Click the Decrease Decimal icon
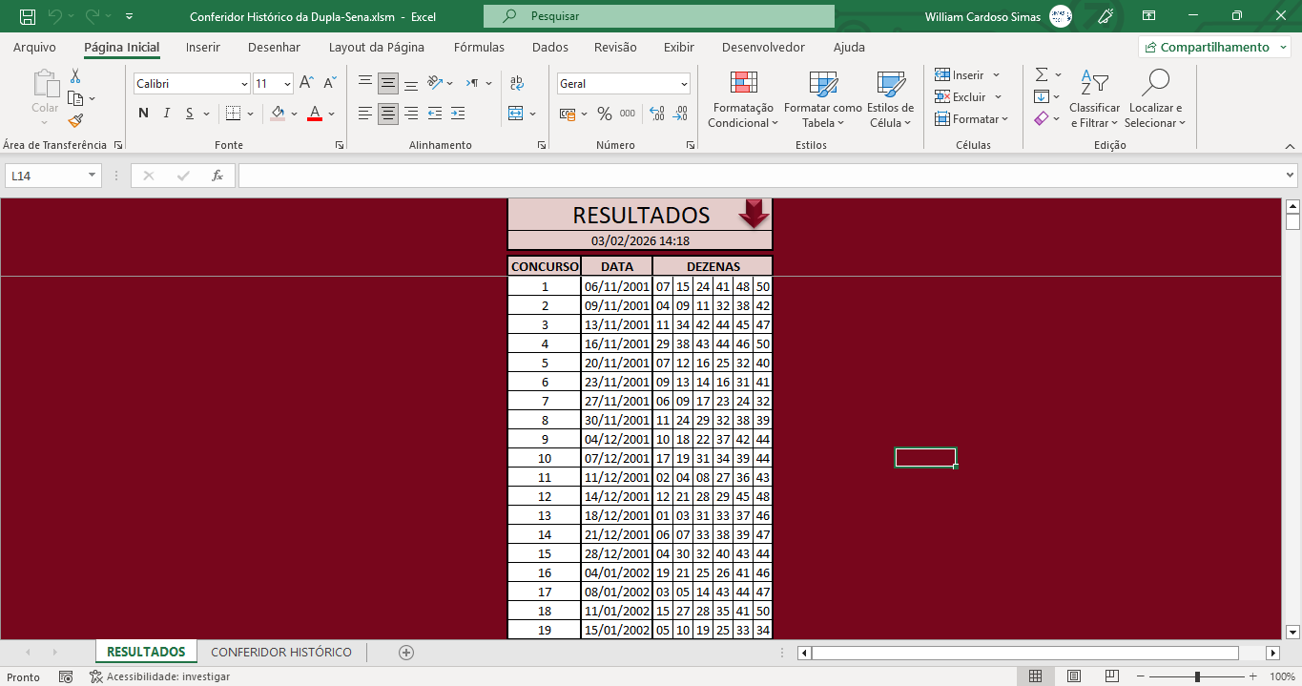This screenshot has height=686, width=1302. pos(681,114)
